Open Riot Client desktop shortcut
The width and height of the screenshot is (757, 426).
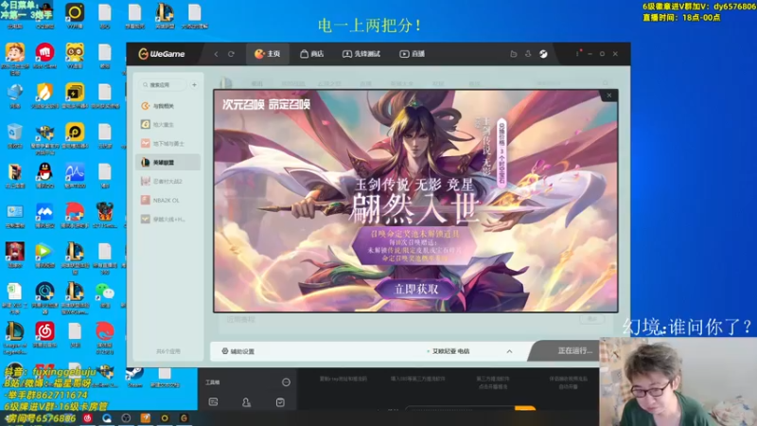(44, 56)
